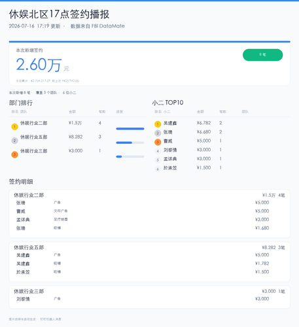Screen dimensions: 299x327
Task: Click ¥3,000 1笔 summary in detail card
Action: (x=273, y=292)
